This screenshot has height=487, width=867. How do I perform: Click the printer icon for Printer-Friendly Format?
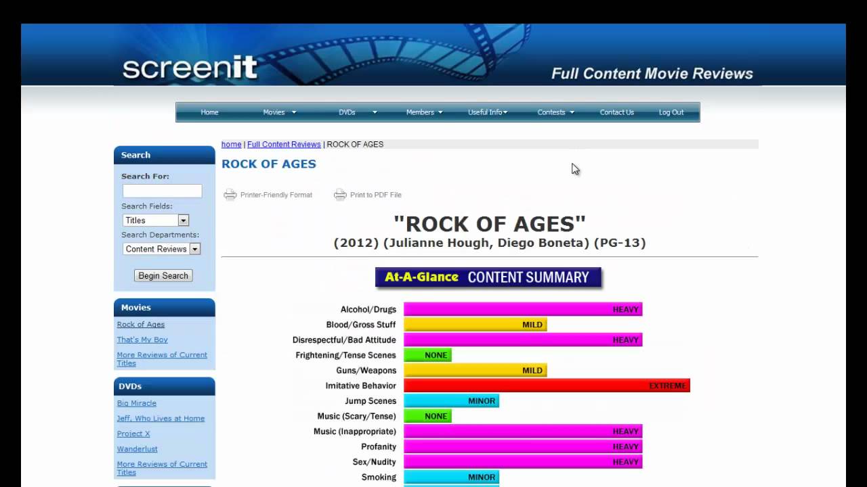tap(230, 195)
